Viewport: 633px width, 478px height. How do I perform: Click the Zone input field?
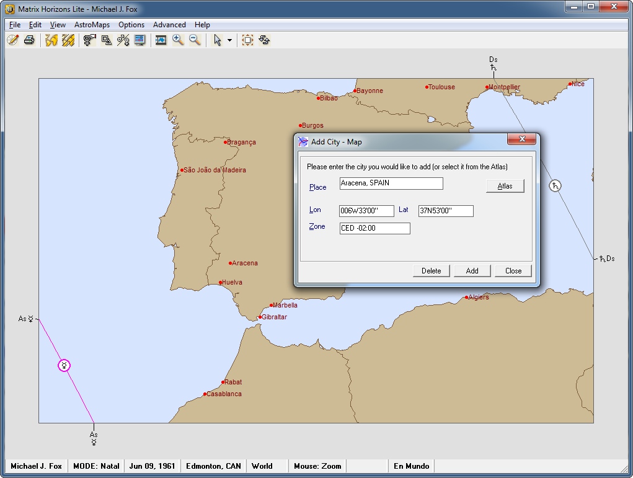pos(375,228)
